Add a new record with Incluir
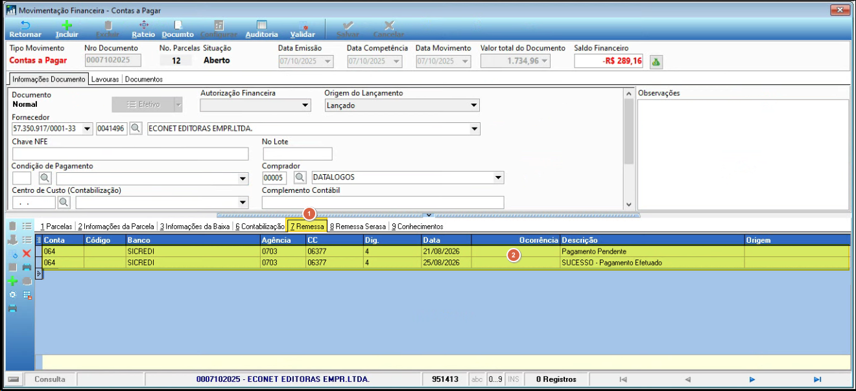The image size is (856, 391). [66, 29]
